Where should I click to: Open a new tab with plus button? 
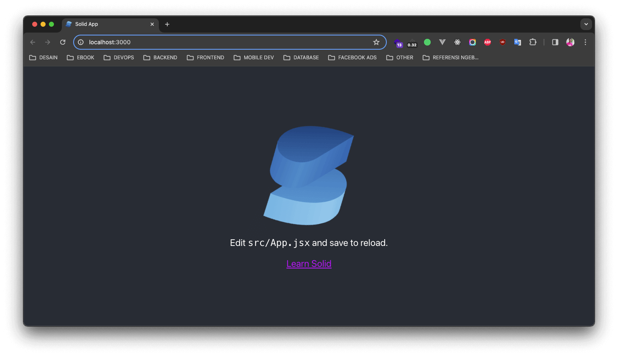(167, 24)
